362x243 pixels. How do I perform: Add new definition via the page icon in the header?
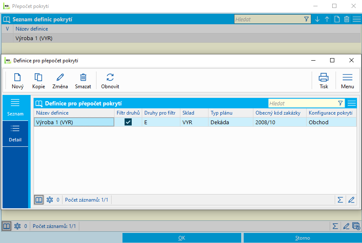tap(337, 19)
